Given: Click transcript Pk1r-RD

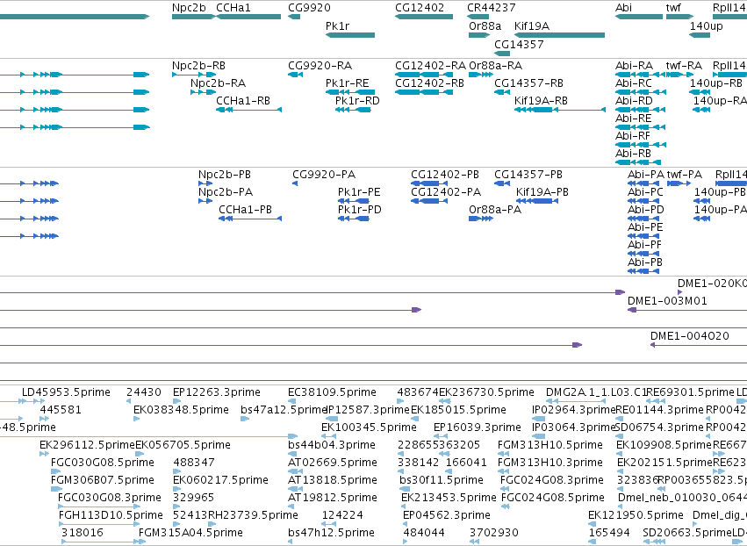Looking at the screenshot, I should tap(357, 101).
